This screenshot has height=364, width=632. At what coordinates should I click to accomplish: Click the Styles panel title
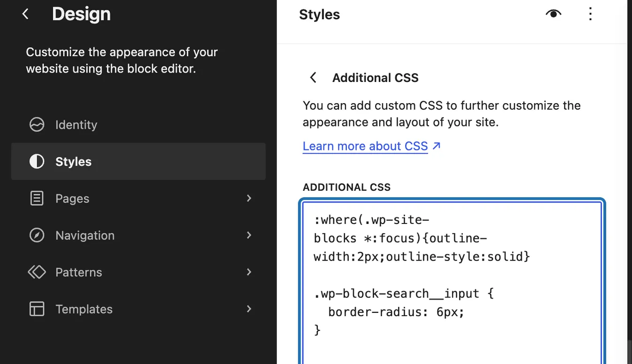click(x=319, y=15)
